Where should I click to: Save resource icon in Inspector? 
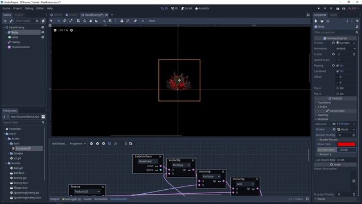(328, 21)
